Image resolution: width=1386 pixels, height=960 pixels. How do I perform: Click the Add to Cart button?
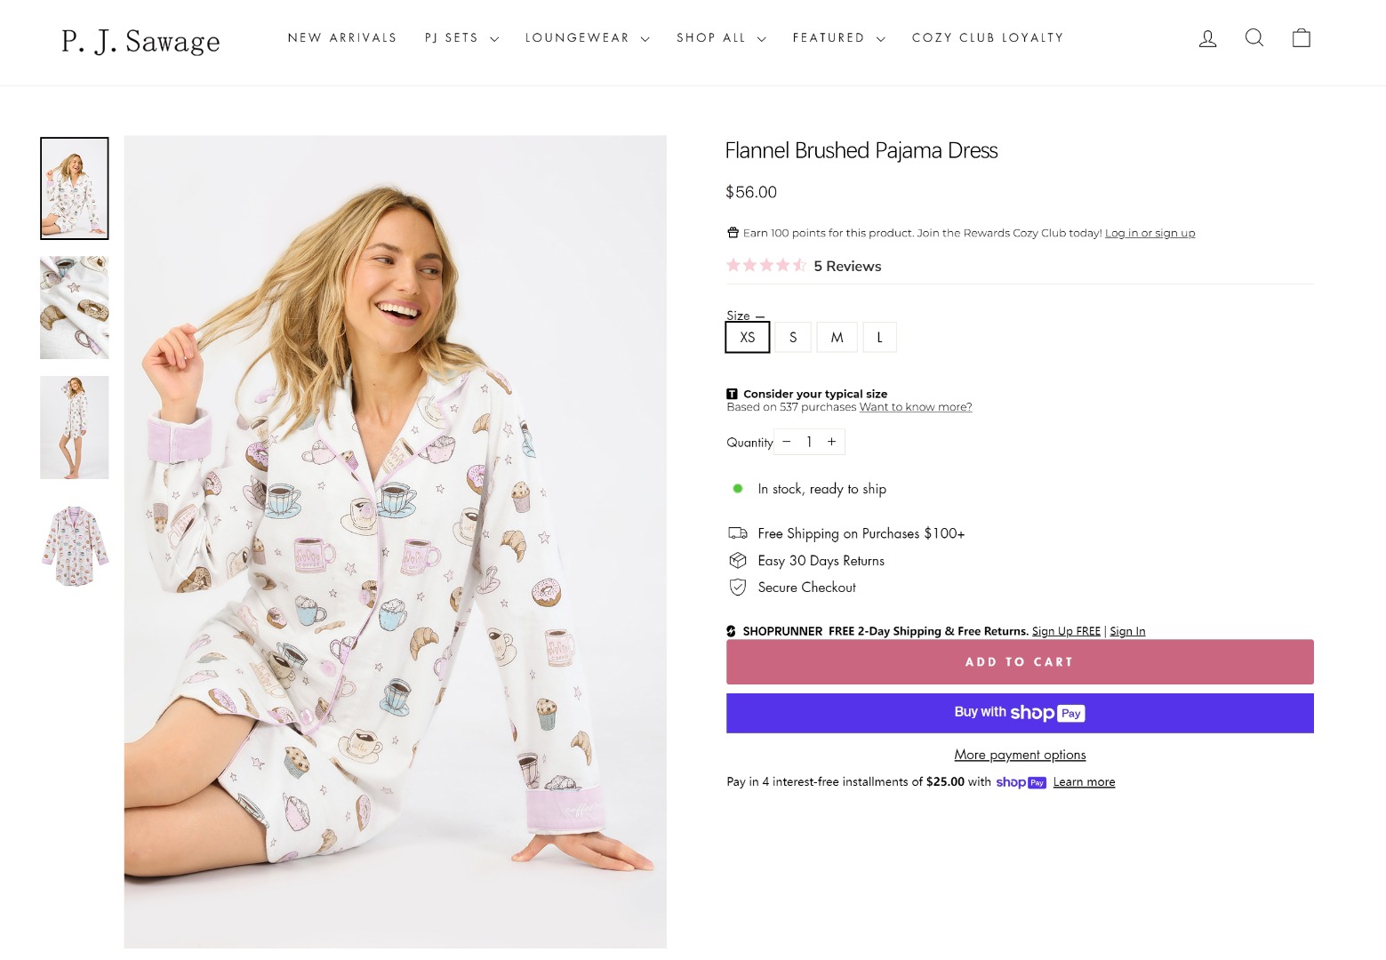click(1019, 662)
